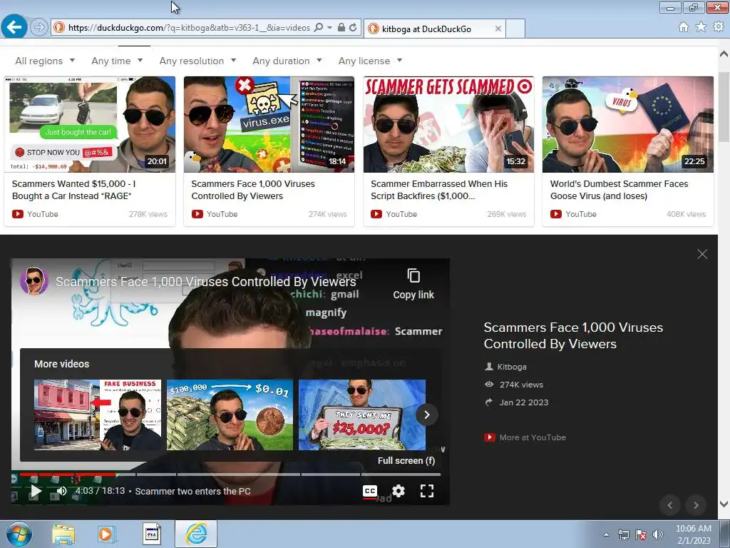Open the FAKE BUSINESS suggested video
The height and width of the screenshot is (548, 730).
pos(98,415)
